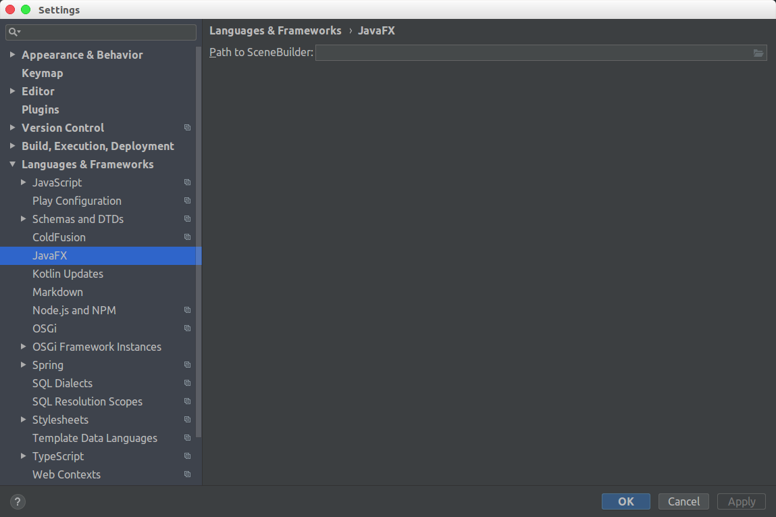Click project-level icon beside OSGi row

tap(188, 328)
